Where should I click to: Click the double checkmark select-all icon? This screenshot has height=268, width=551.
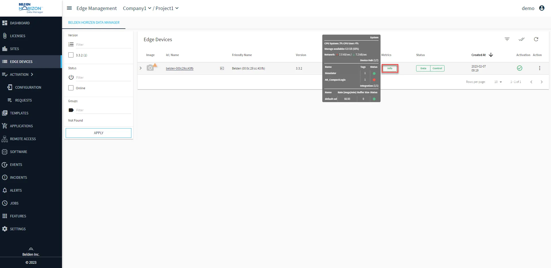(521, 39)
